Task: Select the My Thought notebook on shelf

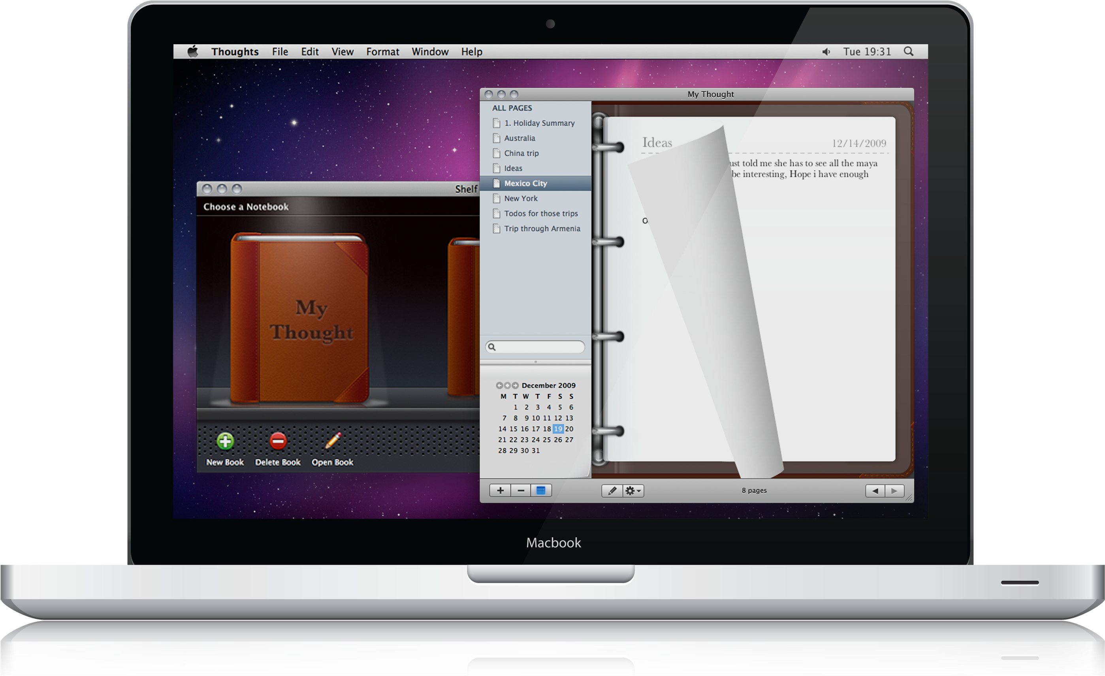Action: pyautogui.click(x=299, y=317)
